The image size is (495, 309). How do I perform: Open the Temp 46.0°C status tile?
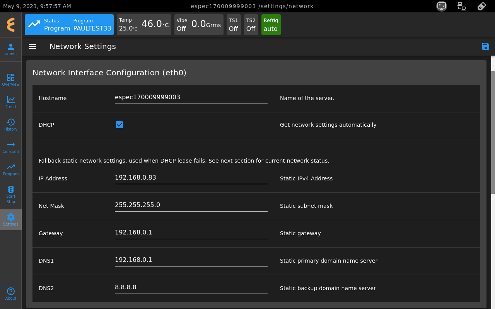click(144, 25)
